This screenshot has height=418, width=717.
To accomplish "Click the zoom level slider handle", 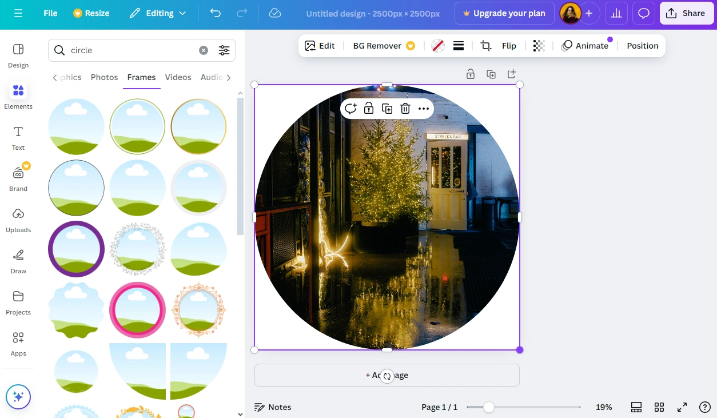I will pyautogui.click(x=488, y=407).
